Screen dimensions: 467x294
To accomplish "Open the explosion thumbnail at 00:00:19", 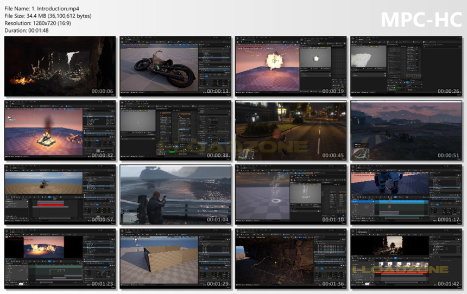I will pyautogui.click(x=291, y=66).
